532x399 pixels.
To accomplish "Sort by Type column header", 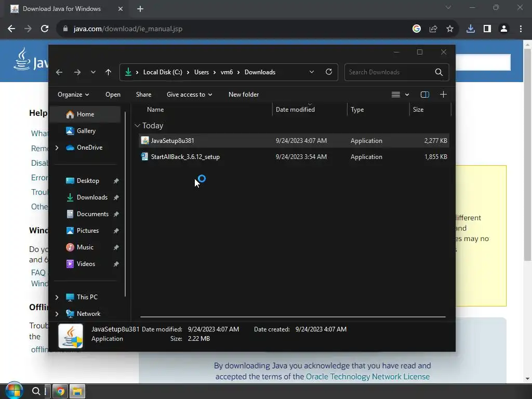I will click(357, 110).
